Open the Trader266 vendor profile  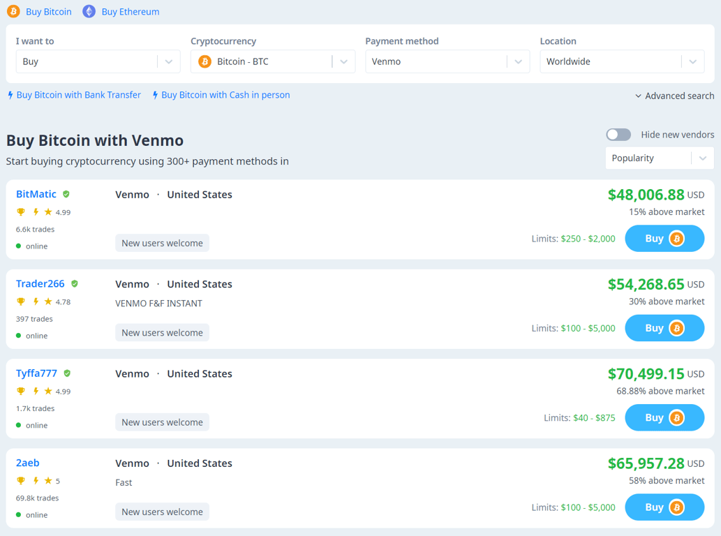[40, 284]
